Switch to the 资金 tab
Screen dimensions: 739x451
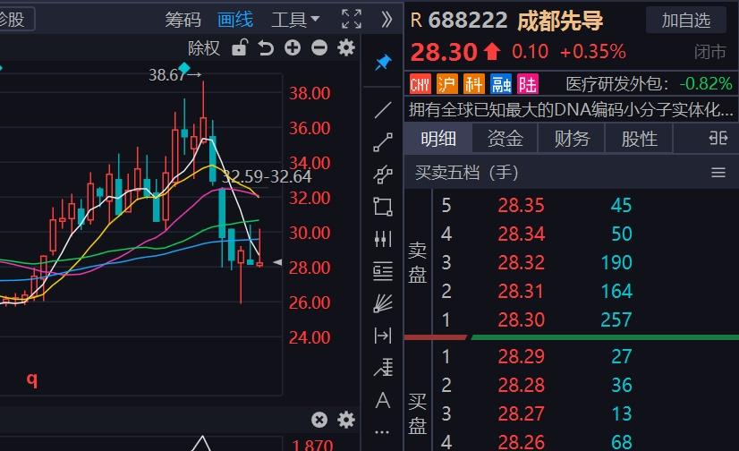click(x=505, y=139)
